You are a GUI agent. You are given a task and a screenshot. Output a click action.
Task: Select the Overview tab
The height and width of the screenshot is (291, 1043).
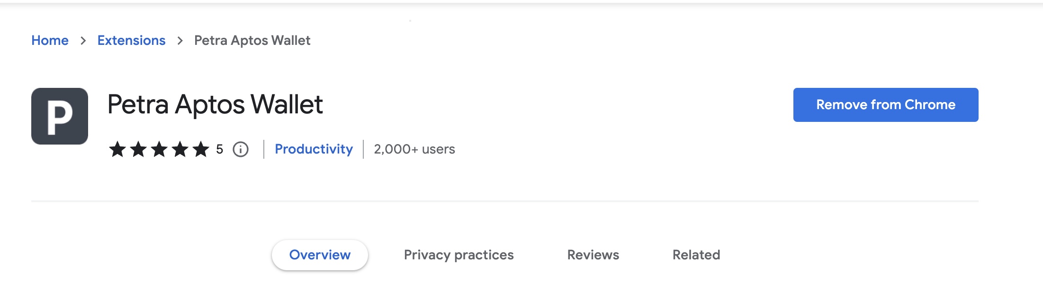click(x=320, y=255)
